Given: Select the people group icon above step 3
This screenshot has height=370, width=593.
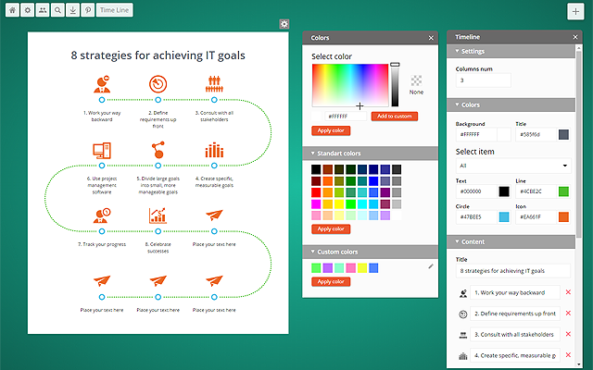Looking at the screenshot, I should click(214, 84).
